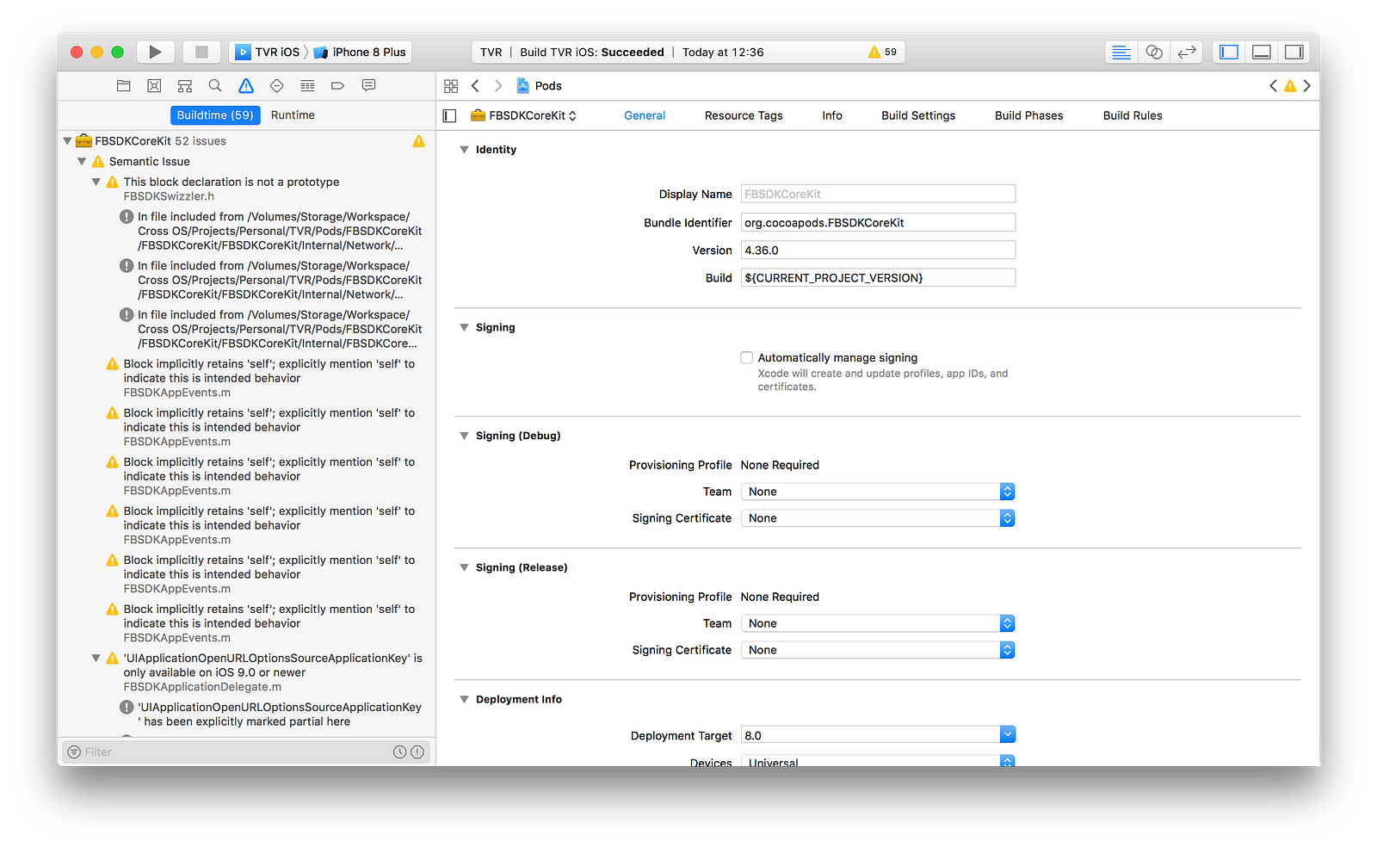1377x848 pixels.
Task: Show the Version editor
Action: point(1187,52)
